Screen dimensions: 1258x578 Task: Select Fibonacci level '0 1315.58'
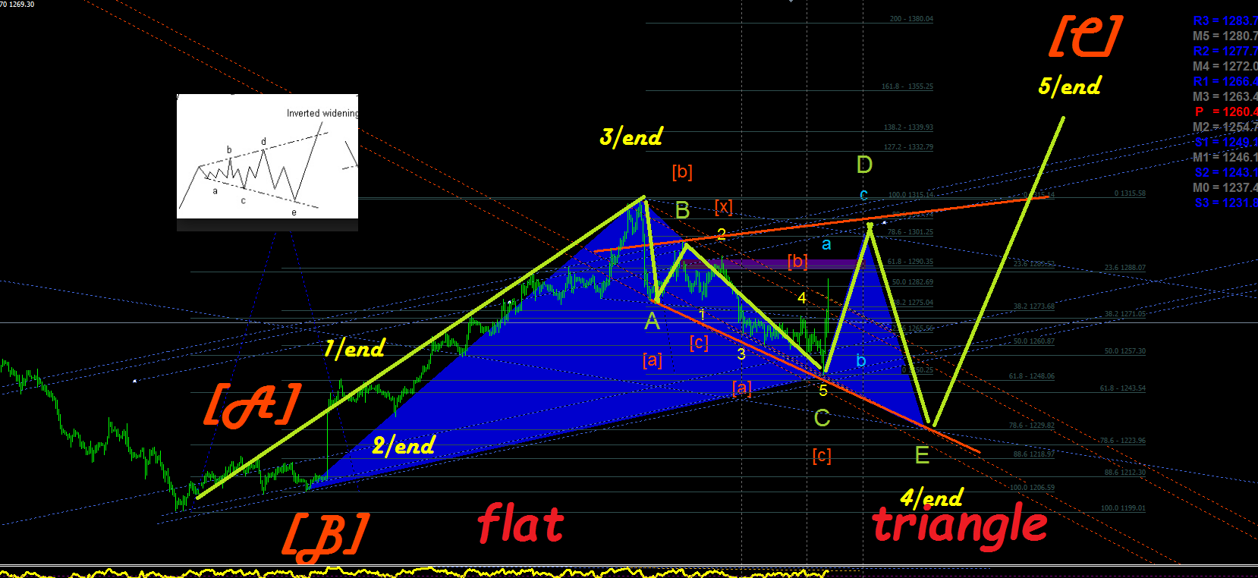coord(1130,193)
